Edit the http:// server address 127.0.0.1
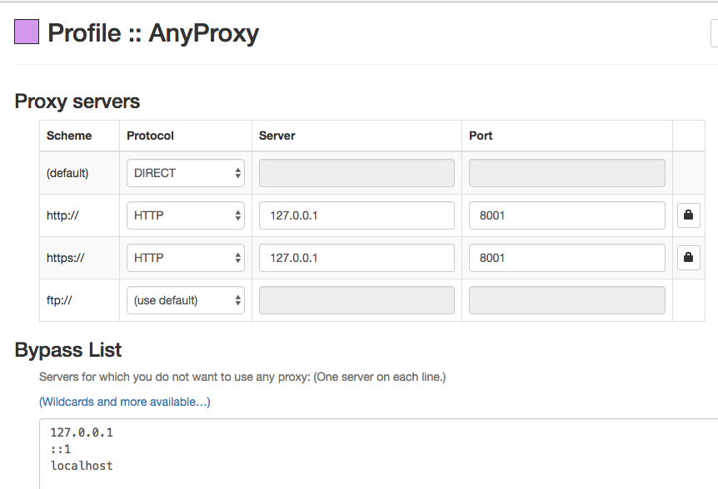 357,215
